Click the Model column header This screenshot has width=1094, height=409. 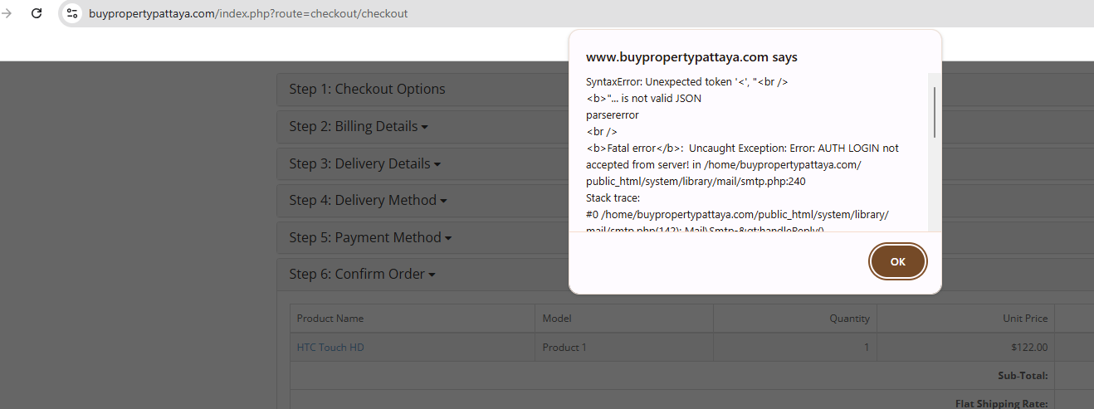pos(557,319)
